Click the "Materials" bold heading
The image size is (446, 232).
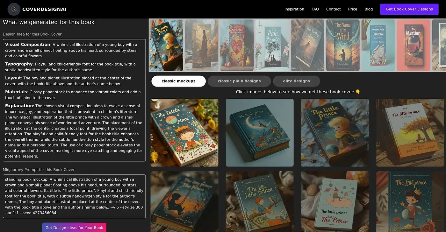[x=16, y=92]
